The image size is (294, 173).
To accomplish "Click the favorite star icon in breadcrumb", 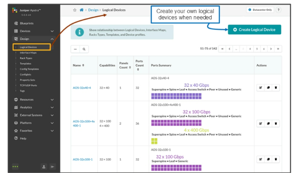I will coord(75,10).
